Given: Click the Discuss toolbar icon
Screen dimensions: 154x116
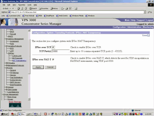Looking at the screenshot, I should tap(76, 9).
